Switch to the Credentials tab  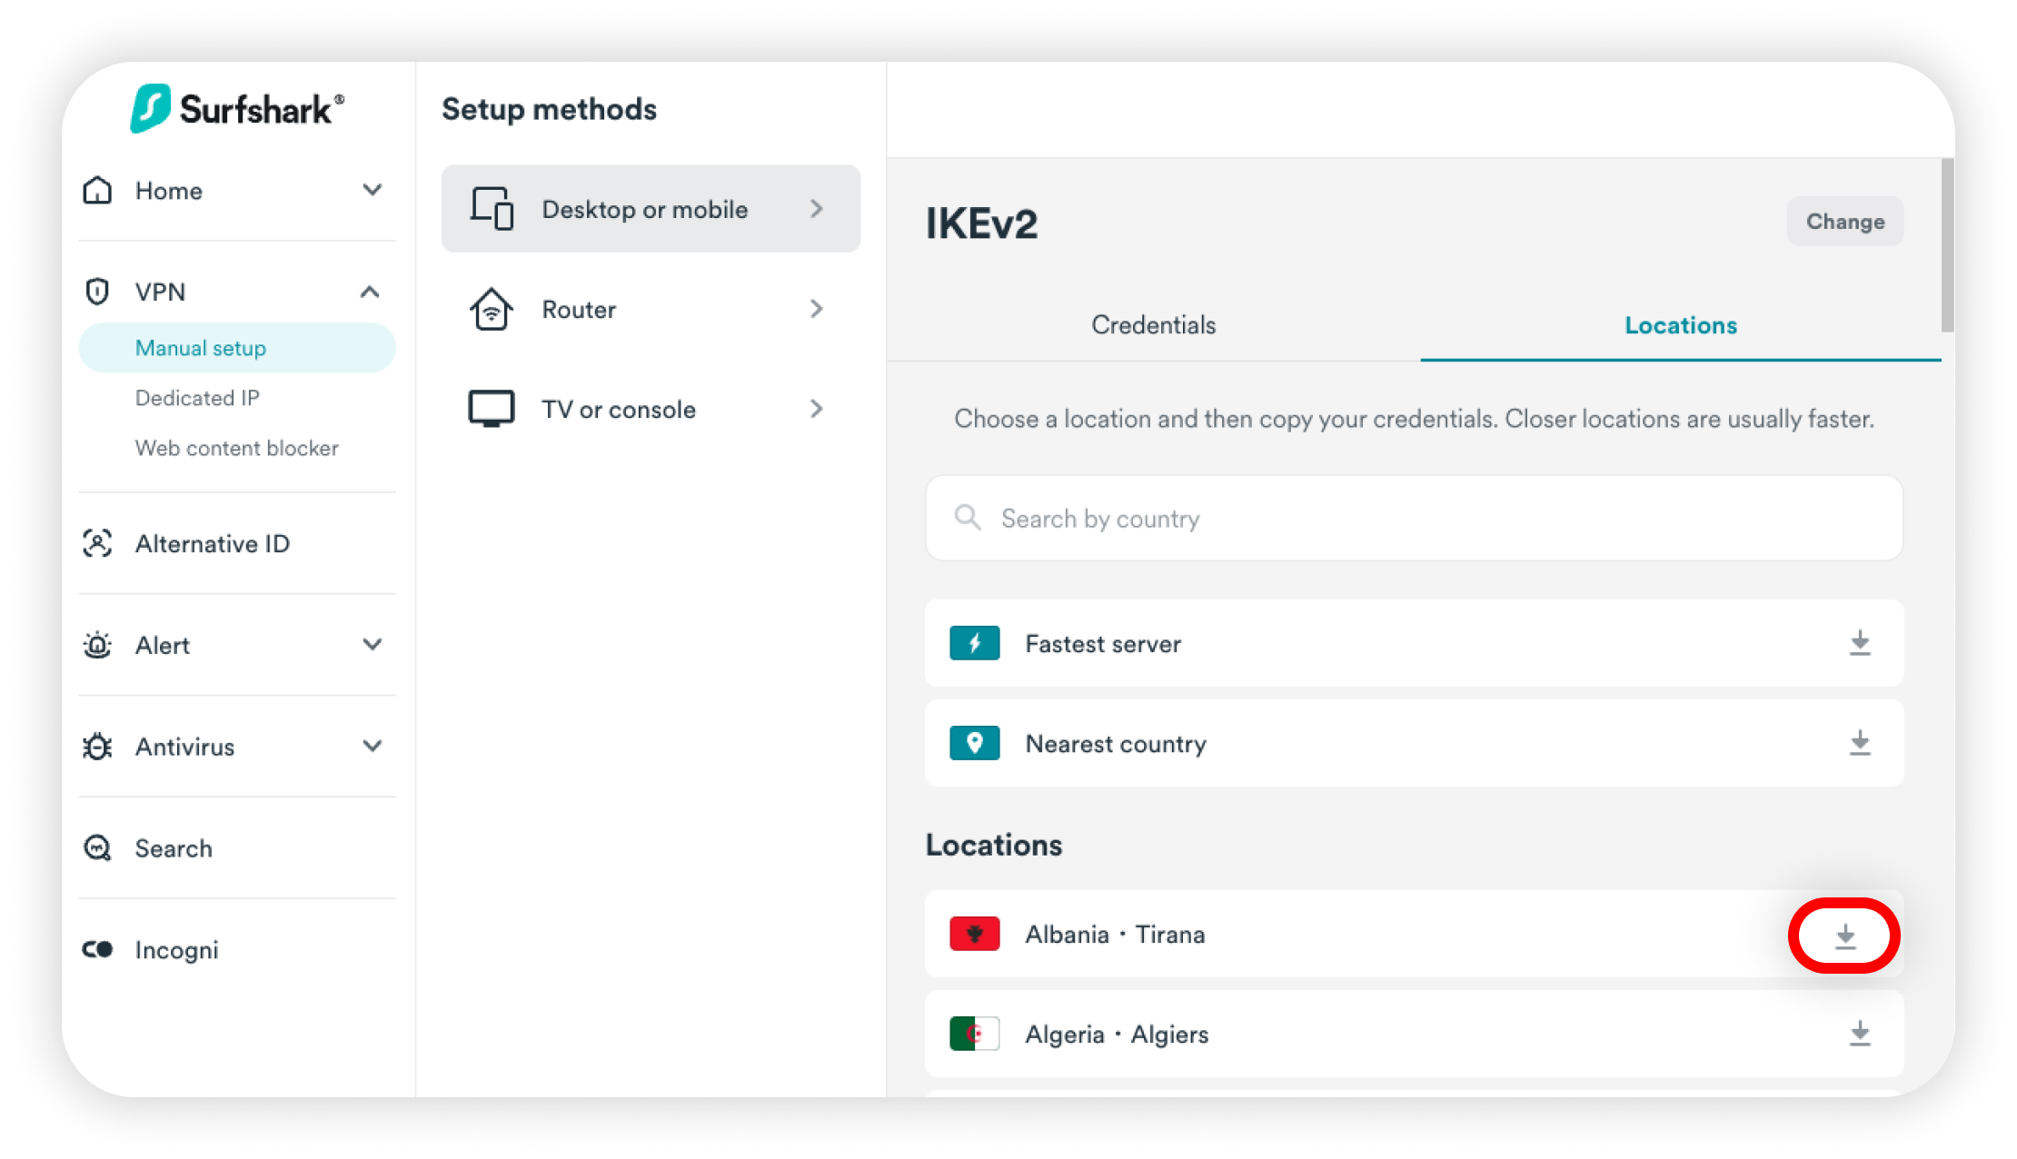(x=1153, y=325)
